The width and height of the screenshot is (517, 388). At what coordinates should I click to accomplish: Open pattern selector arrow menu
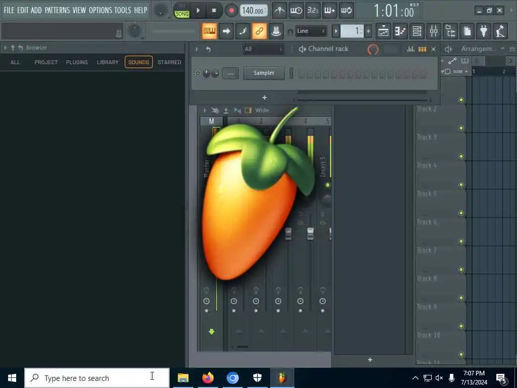[x=336, y=31]
